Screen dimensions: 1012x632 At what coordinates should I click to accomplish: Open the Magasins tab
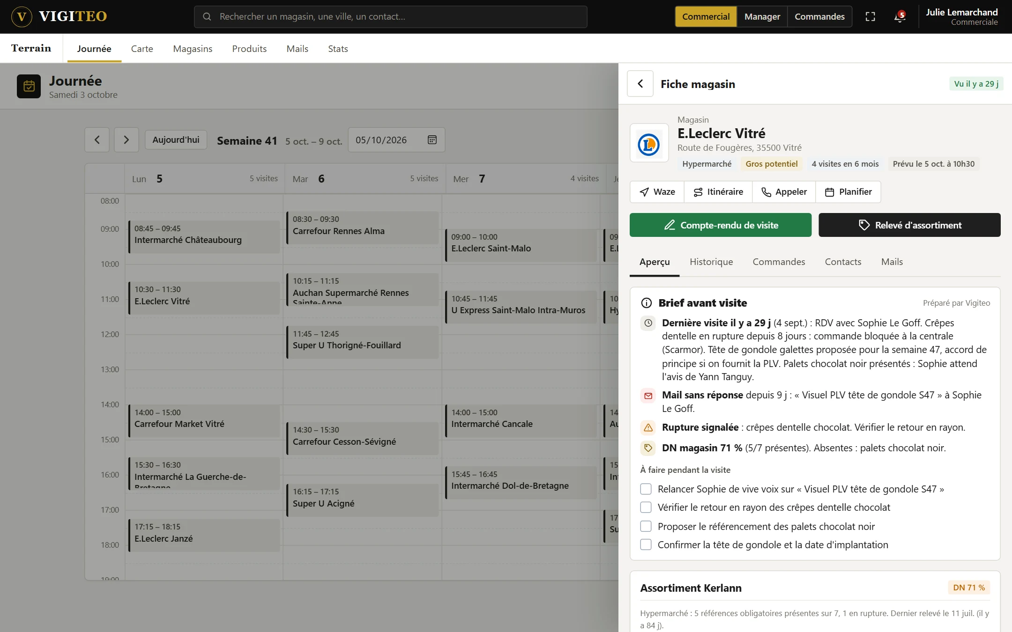pos(193,49)
